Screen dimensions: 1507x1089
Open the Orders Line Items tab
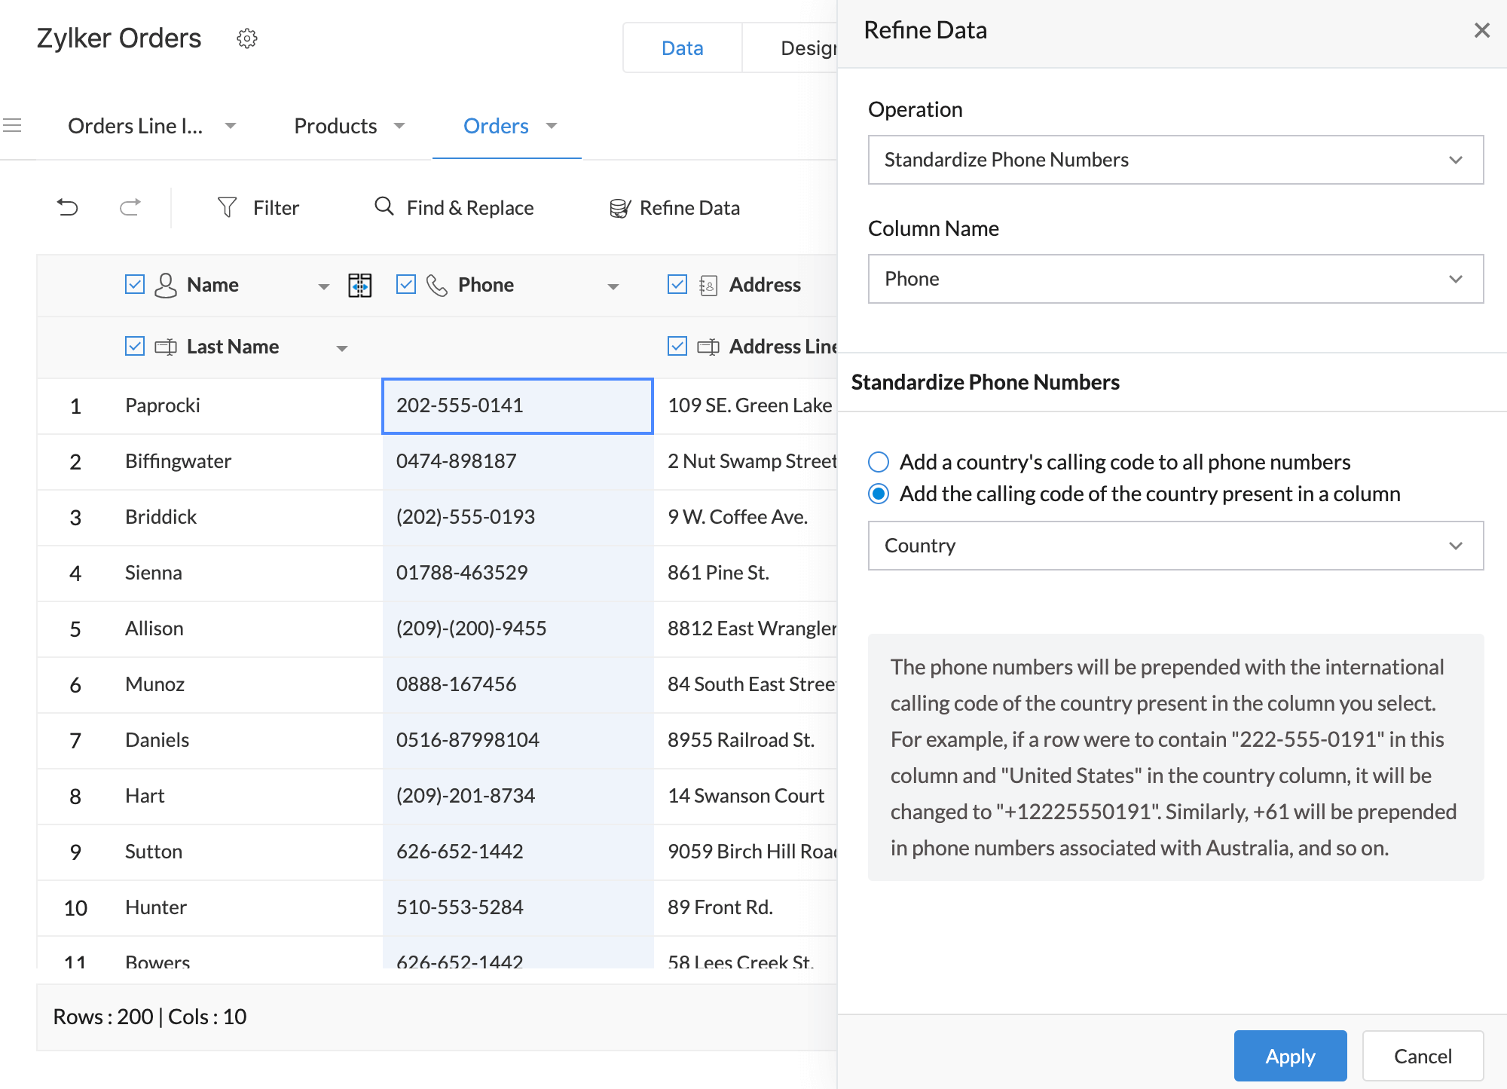point(136,126)
